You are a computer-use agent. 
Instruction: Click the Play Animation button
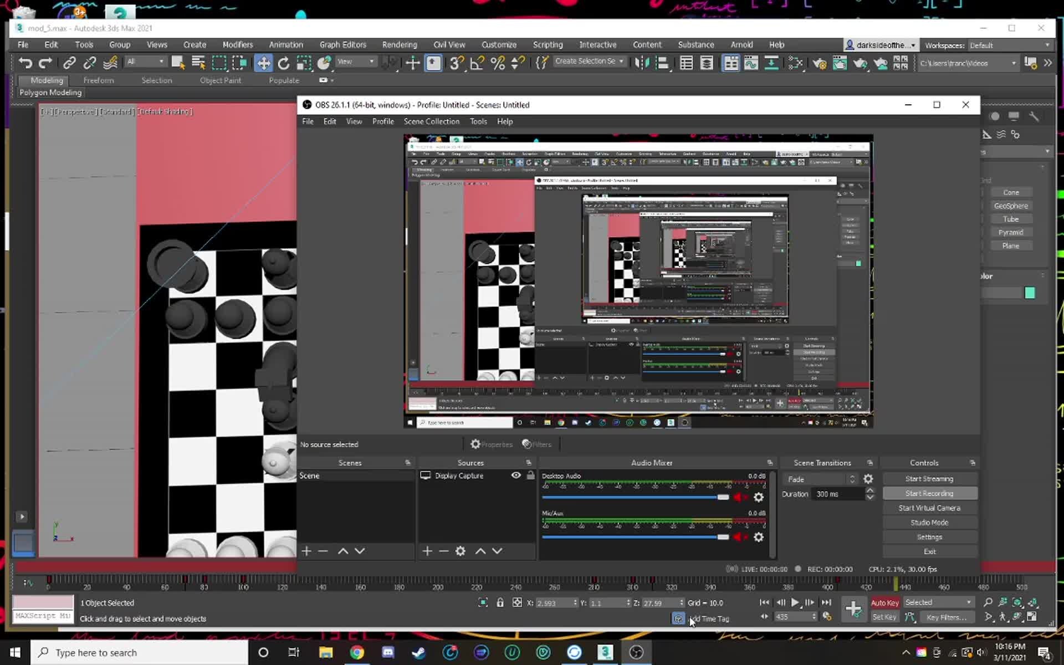click(795, 602)
